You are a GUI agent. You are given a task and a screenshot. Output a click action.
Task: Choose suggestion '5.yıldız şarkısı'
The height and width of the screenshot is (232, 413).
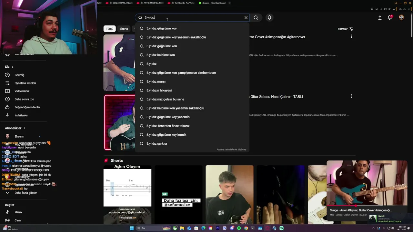click(x=192, y=144)
